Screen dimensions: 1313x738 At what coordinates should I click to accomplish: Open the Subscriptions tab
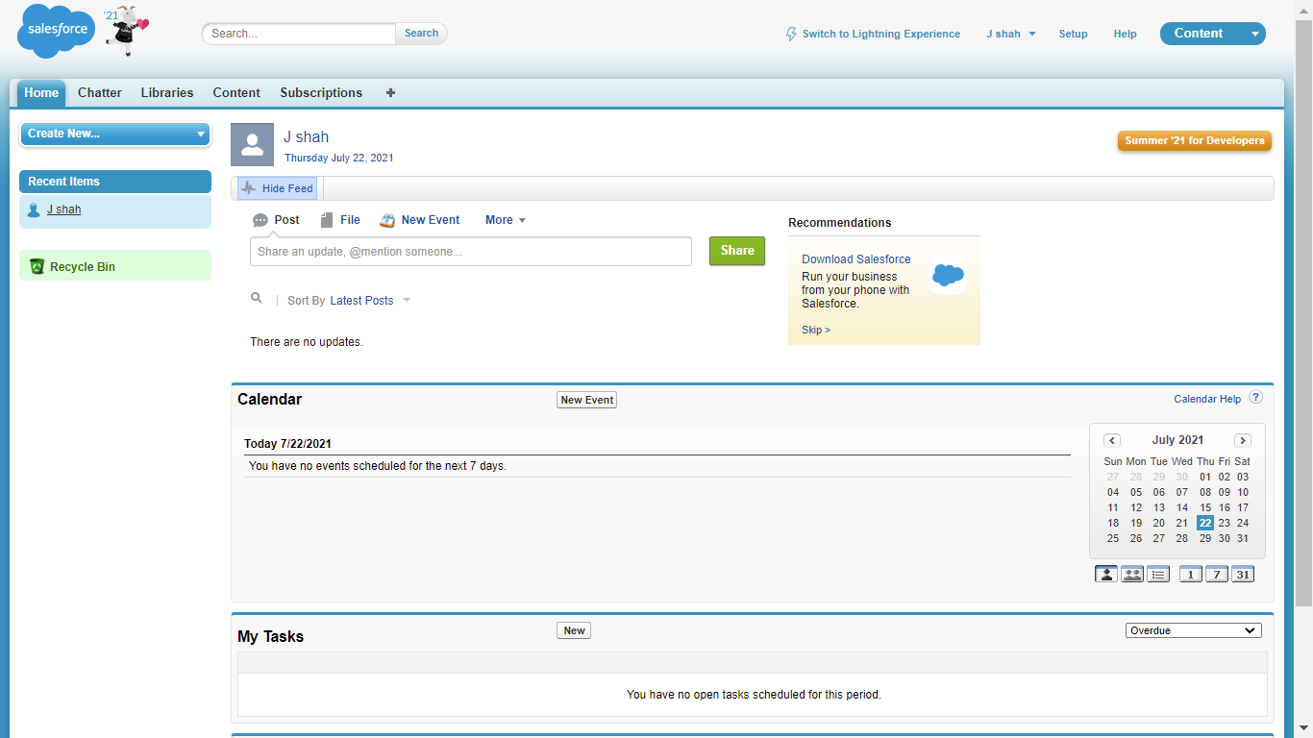(x=321, y=93)
